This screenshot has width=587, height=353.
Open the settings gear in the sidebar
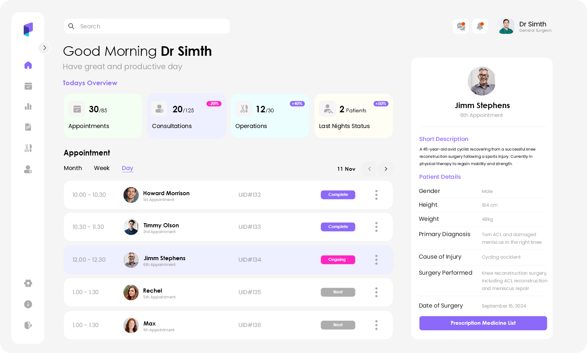tap(28, 283)
